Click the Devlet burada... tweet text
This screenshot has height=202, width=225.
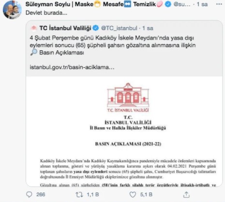46,13
